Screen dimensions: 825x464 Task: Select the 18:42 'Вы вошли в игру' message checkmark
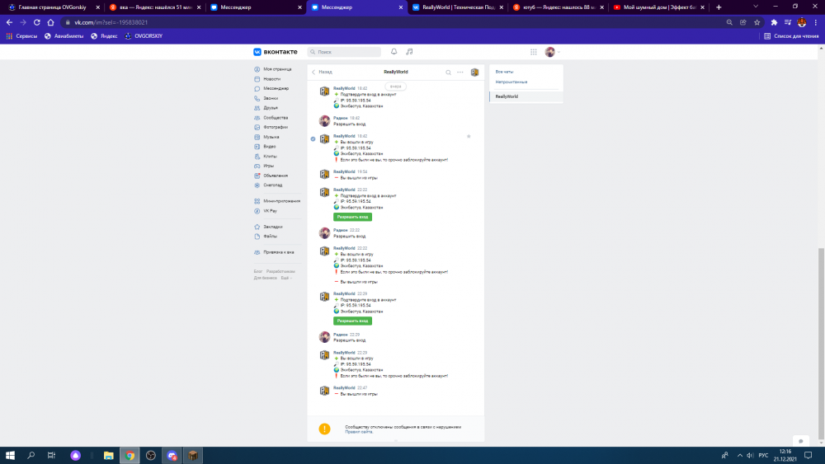[x=313, y=139]
